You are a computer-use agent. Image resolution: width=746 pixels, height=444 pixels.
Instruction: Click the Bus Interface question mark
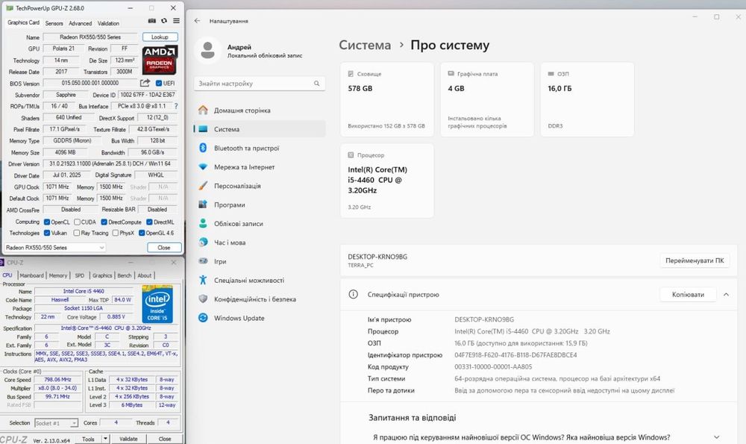(x=176, y=106)
